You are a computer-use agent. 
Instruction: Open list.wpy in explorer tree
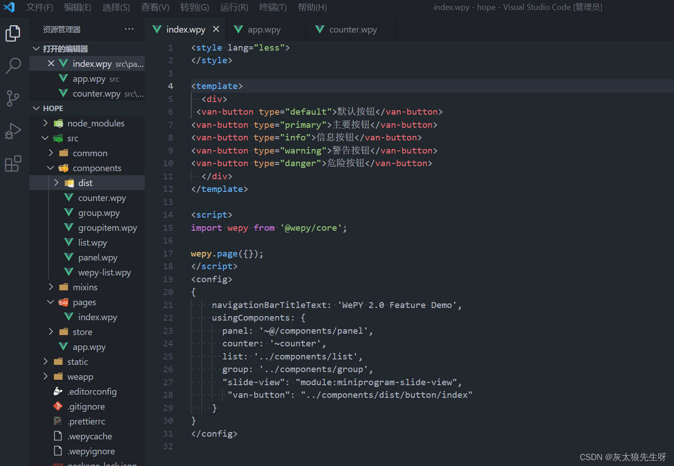pyautogui.click(x=92, y=242)
